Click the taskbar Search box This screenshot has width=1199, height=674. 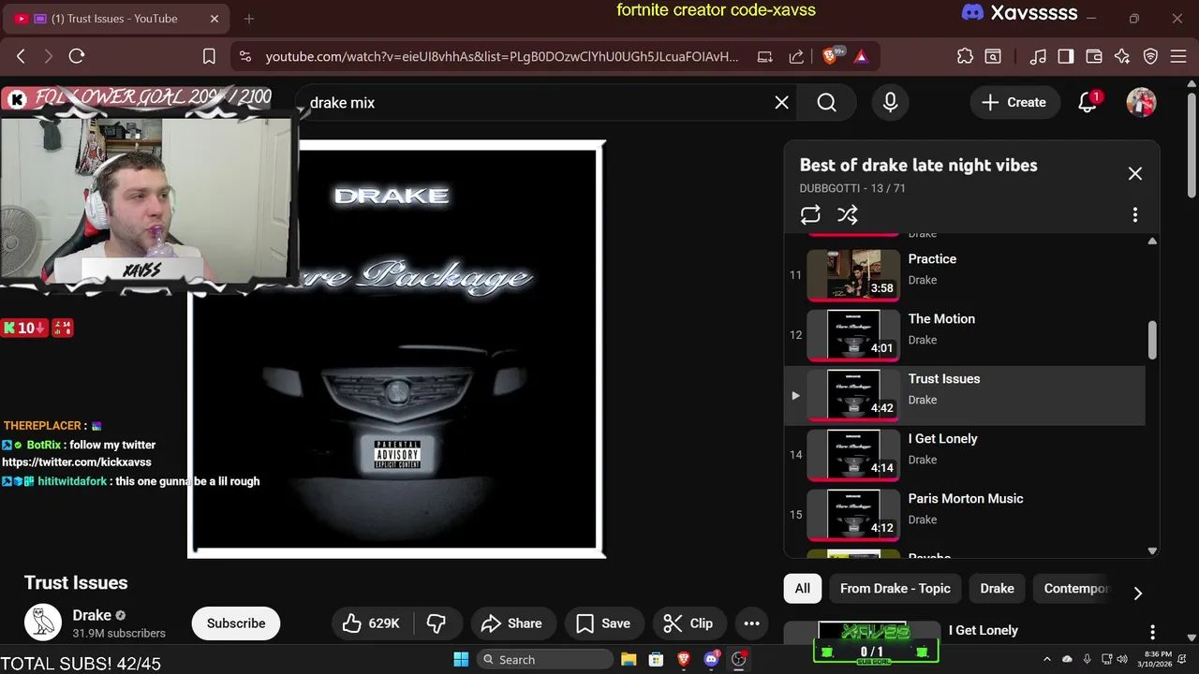(543, 659)
